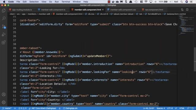Click the Synchronize Changes icon in status bar

click(x=15, y=108)
